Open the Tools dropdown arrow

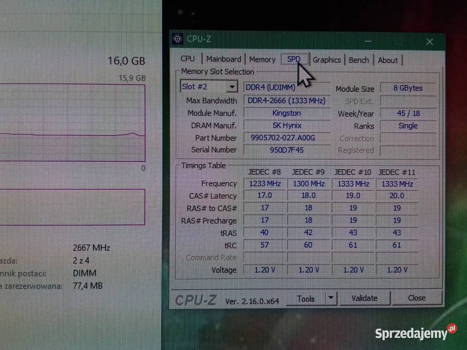click(331, 298)
